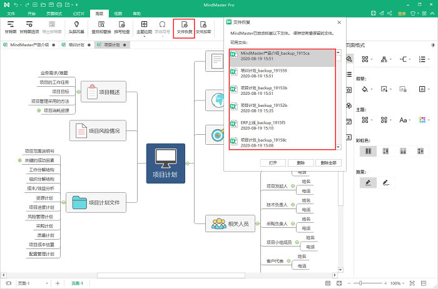The width and height of the screenshot is (438, 289).
Task: Open the Gantt chart (甘特图) tool
Action: pos(10,26)
